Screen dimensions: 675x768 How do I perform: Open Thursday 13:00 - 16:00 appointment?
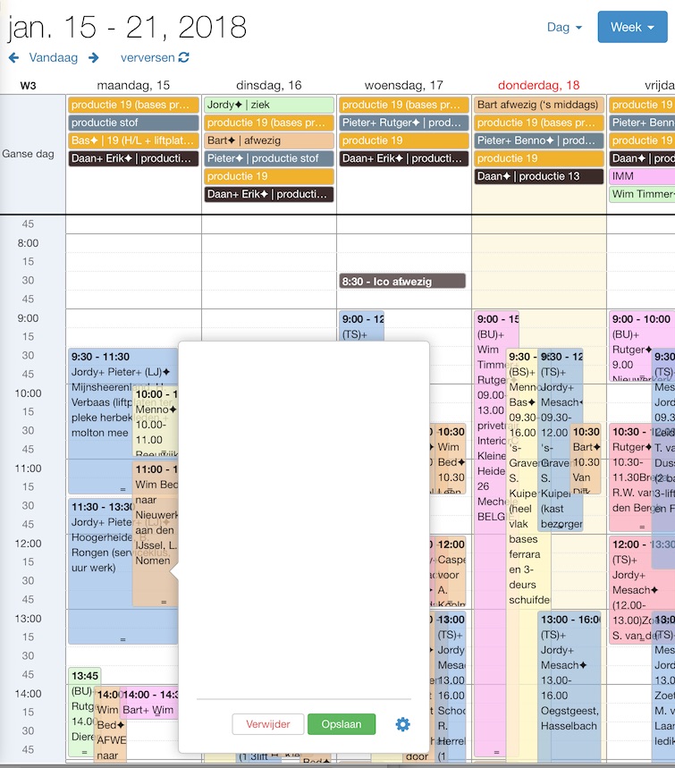(x=570, y=686)
